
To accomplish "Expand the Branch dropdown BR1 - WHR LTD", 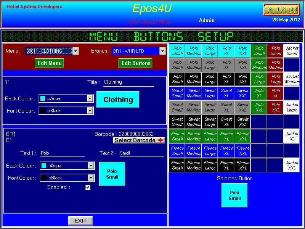I will (x=162, y=51).
